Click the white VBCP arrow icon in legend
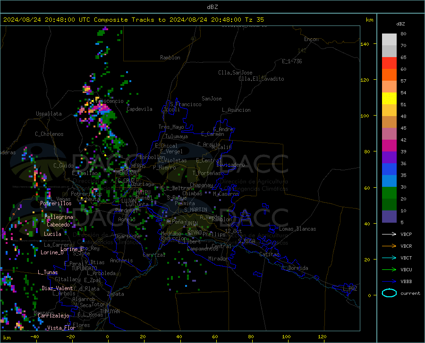The height and width of the screenshot is (343, 425). [x=389, y=234]
